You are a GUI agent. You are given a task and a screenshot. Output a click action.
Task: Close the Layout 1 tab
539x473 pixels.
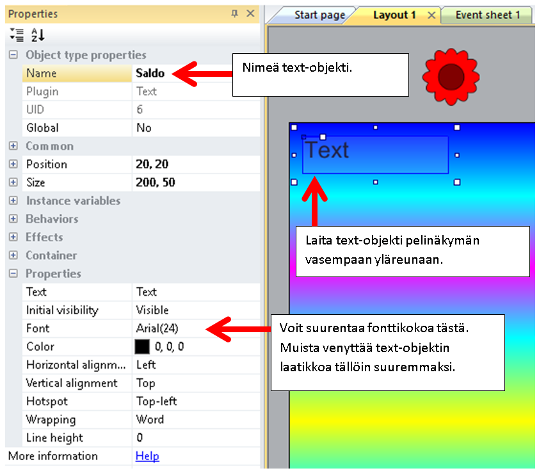[431, 15]
